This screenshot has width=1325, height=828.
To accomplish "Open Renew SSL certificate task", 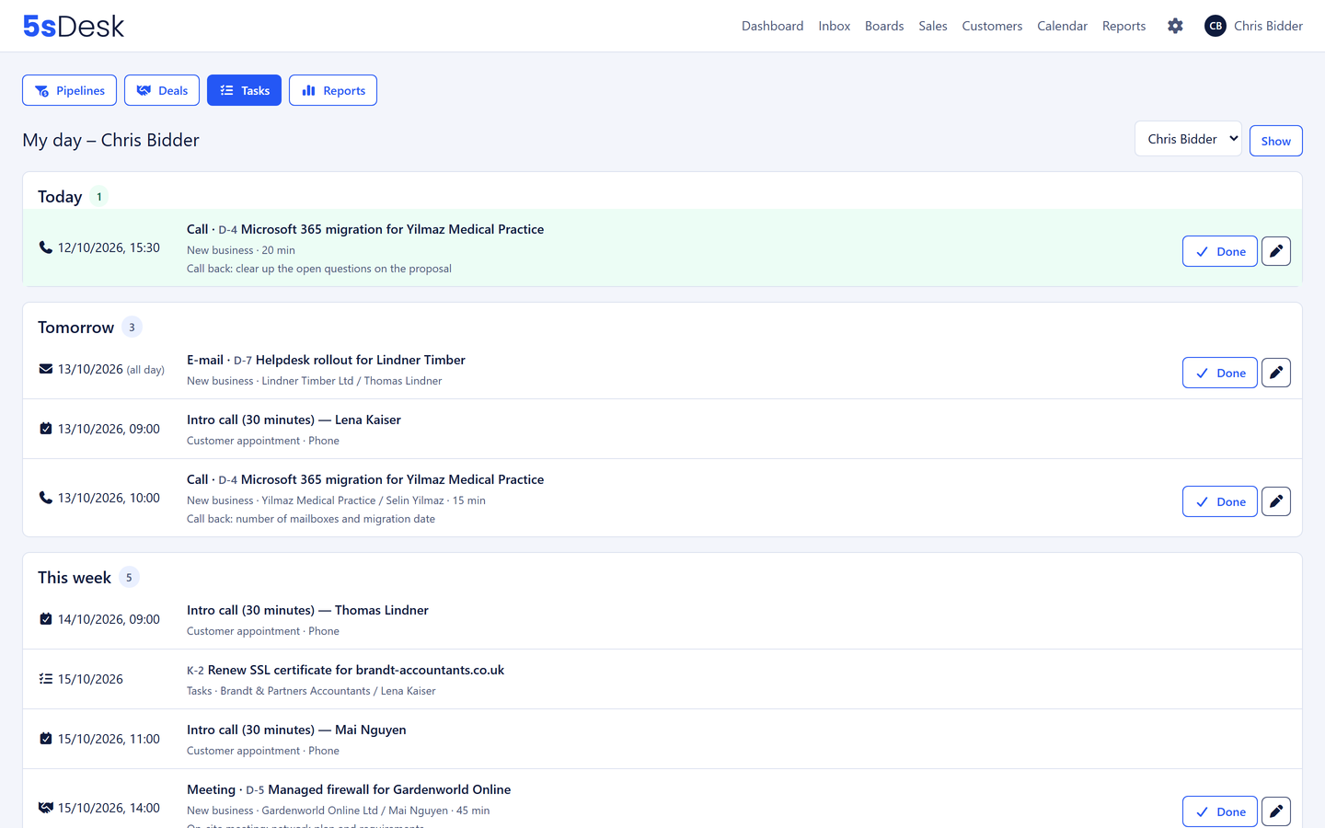I will 355,670.
